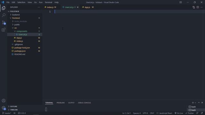205x115 pixels.
Task: Open the Selection menu
Action: pyautogui.click(x=21, y=2)
